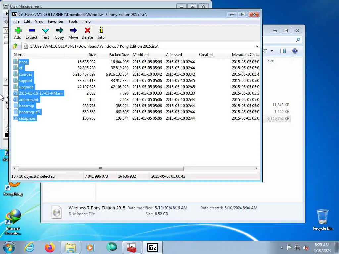The width and height of the screenshot is (339, 254).
Task: Open the Internet Download Manager desktop shortcut
Action: (x=13, y=223)
